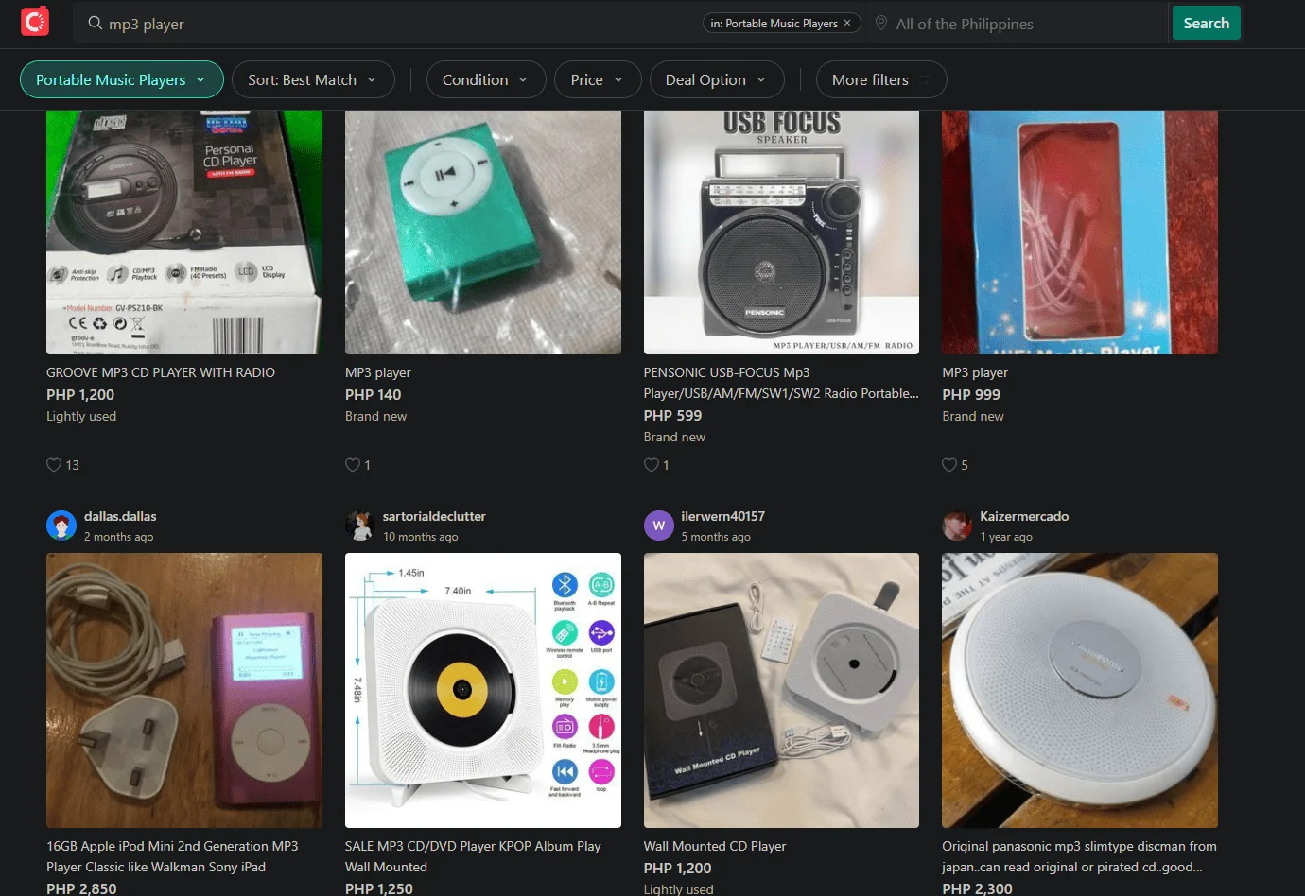The height and width of the screenshot is (896, 1305).
Task: Click the magnifier icon in search bar
Action: pos(95,23)
